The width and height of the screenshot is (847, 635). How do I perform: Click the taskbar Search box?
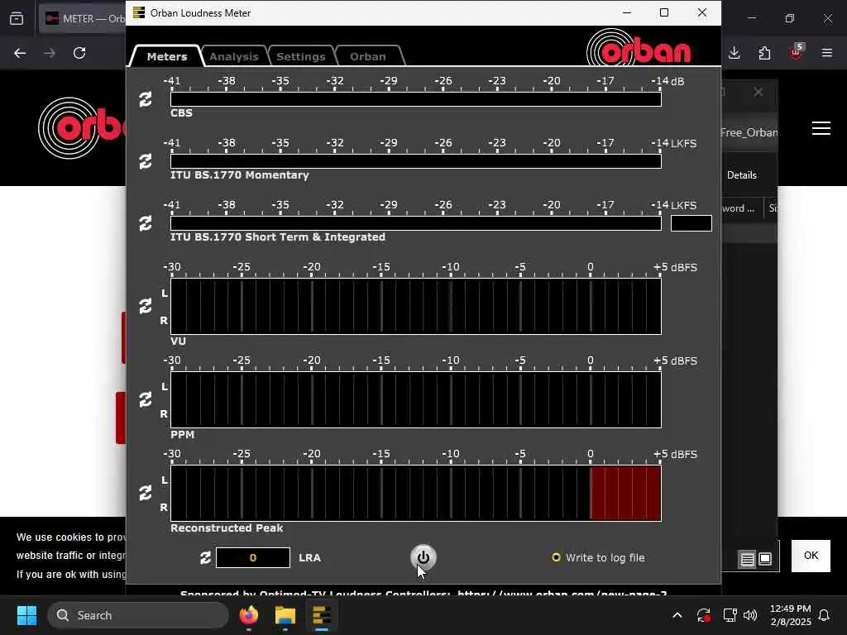pyautogui.click(x=138, y=615)
